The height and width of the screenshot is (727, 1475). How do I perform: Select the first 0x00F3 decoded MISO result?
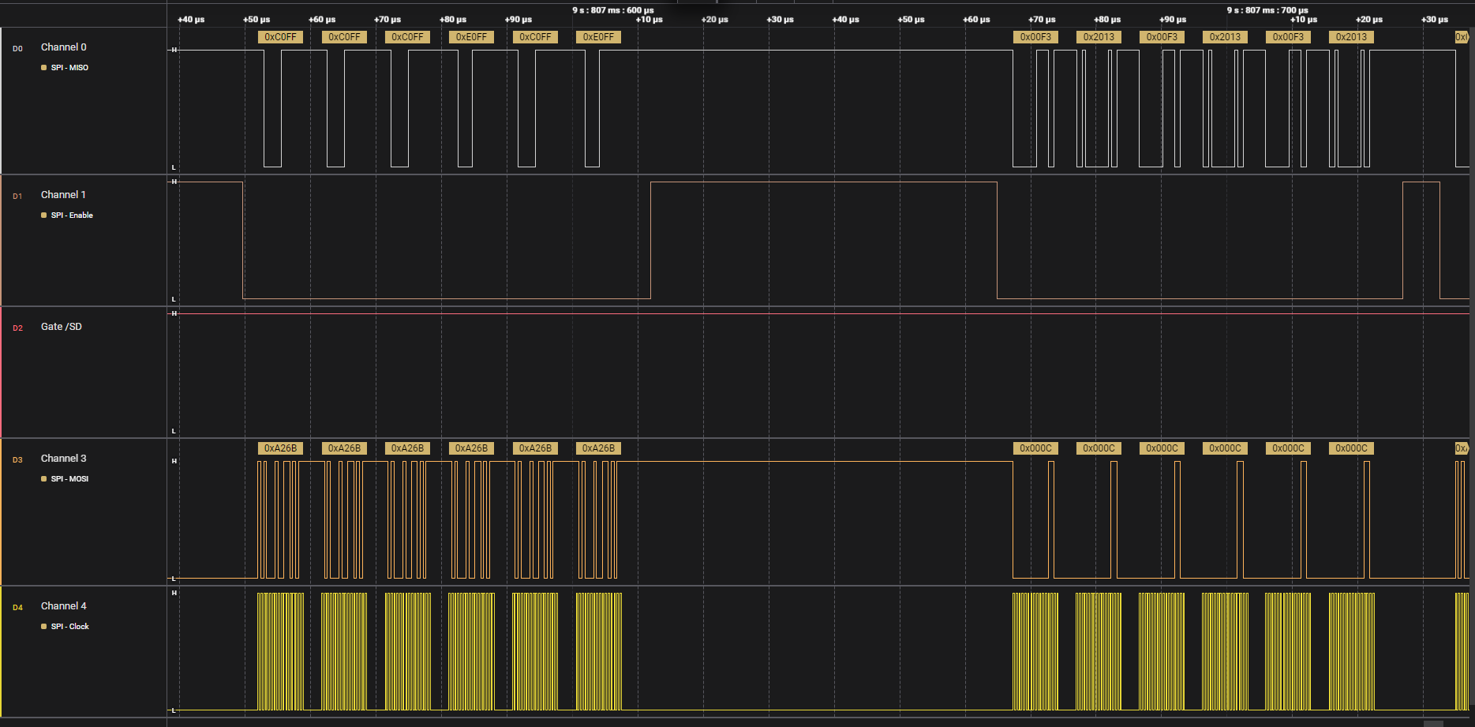pos(1035,37)
